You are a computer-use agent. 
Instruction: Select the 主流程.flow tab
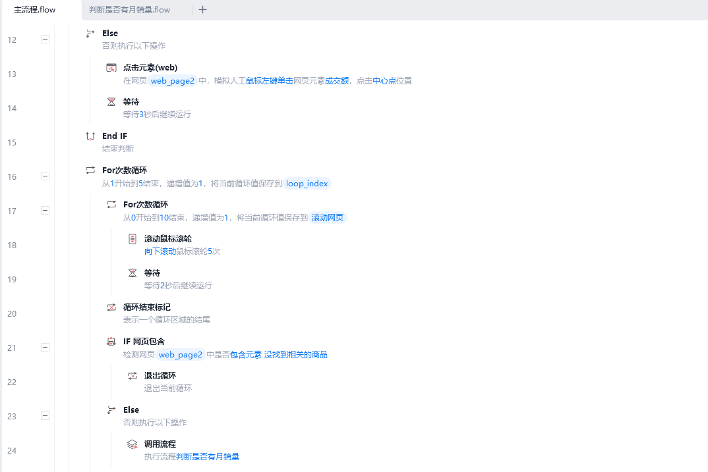(35, 10)
